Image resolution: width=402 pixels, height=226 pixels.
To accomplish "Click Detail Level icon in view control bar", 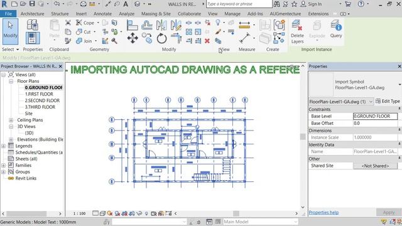I will pos(95,213).
